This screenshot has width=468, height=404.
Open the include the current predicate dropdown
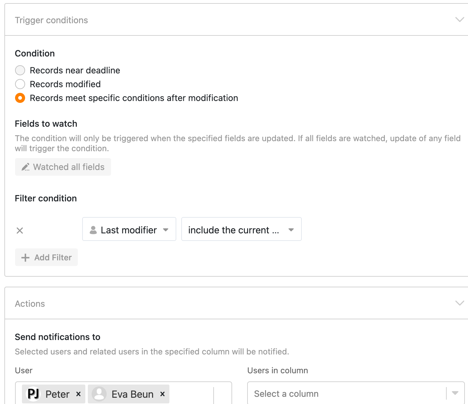[x=241, y=229]
